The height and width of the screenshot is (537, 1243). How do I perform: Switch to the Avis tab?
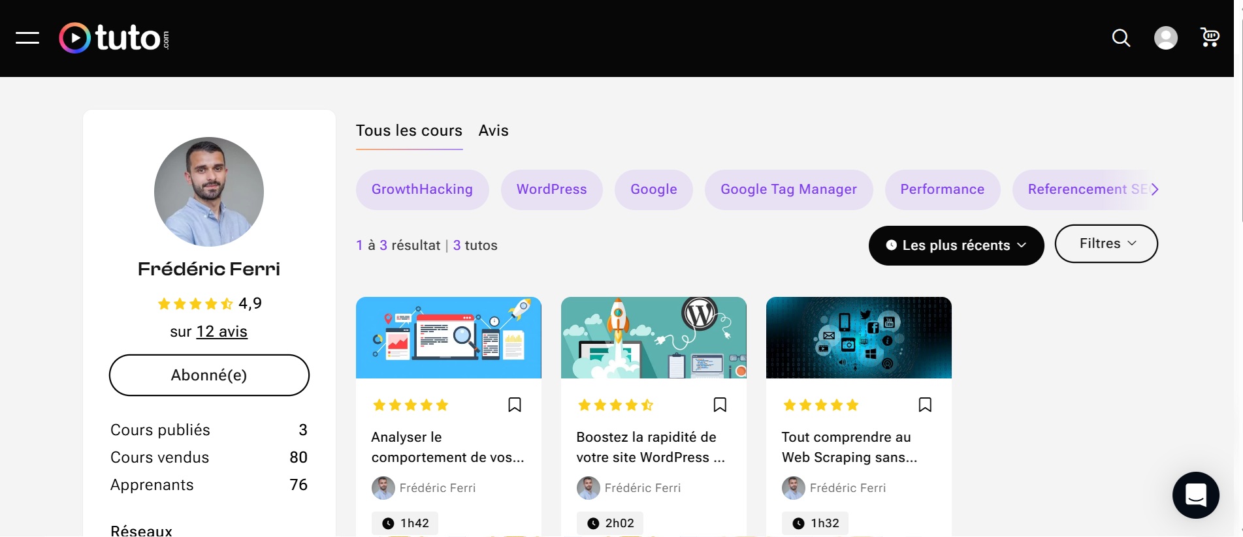493,131
